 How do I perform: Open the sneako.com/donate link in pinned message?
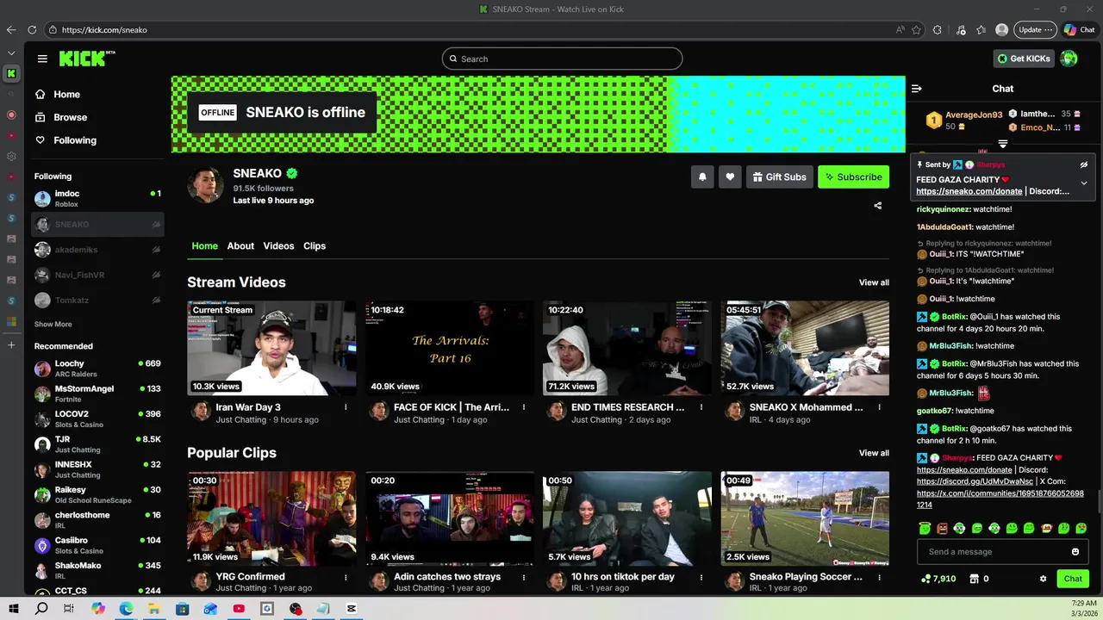(x=969, y=191)
